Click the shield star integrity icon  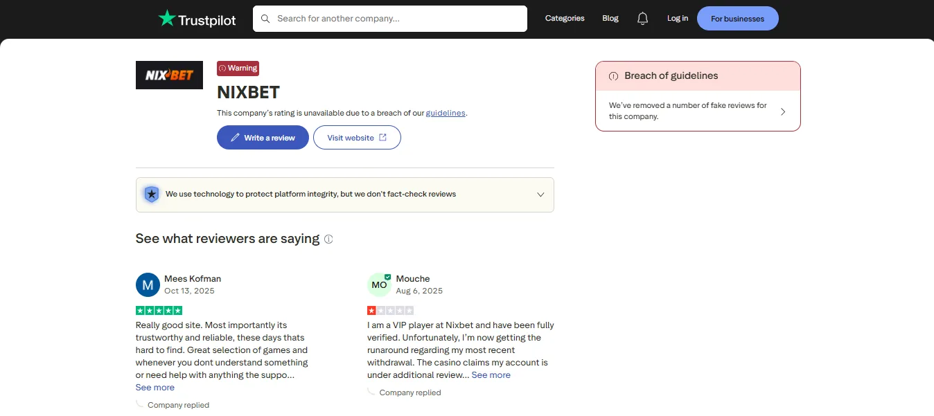[152, 195]
